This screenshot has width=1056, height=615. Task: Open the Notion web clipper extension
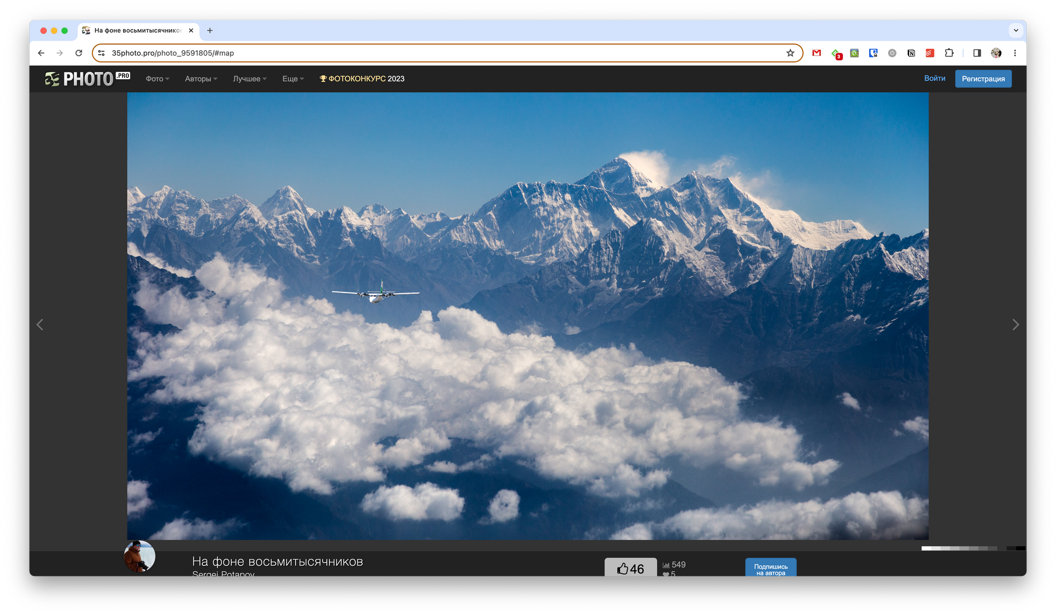[x=911, y=53]
